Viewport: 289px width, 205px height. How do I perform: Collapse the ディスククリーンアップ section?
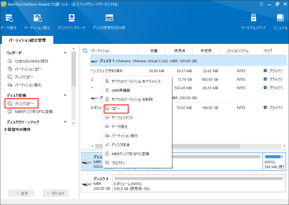[65, 122]
